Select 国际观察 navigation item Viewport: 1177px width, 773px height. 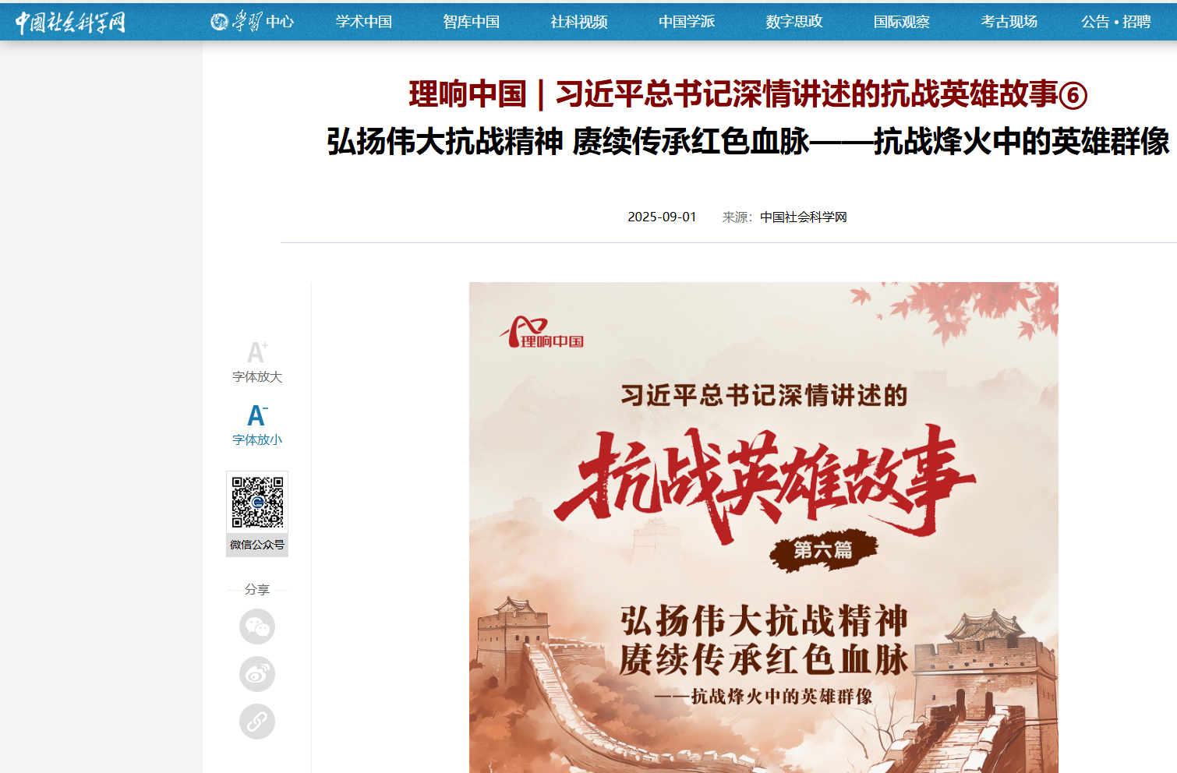click(902, 22)
